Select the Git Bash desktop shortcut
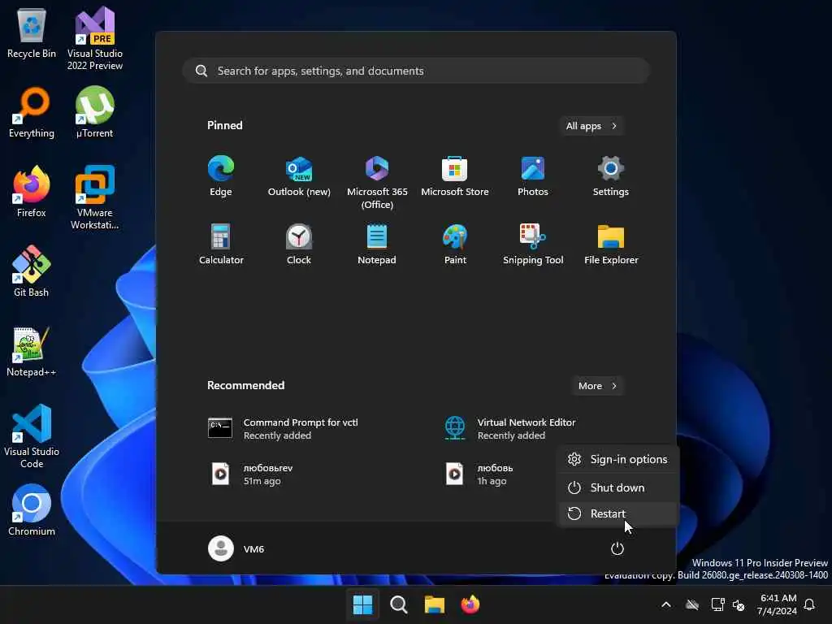Viewport: 832px width, 624px height. click(x=32, y=271)
